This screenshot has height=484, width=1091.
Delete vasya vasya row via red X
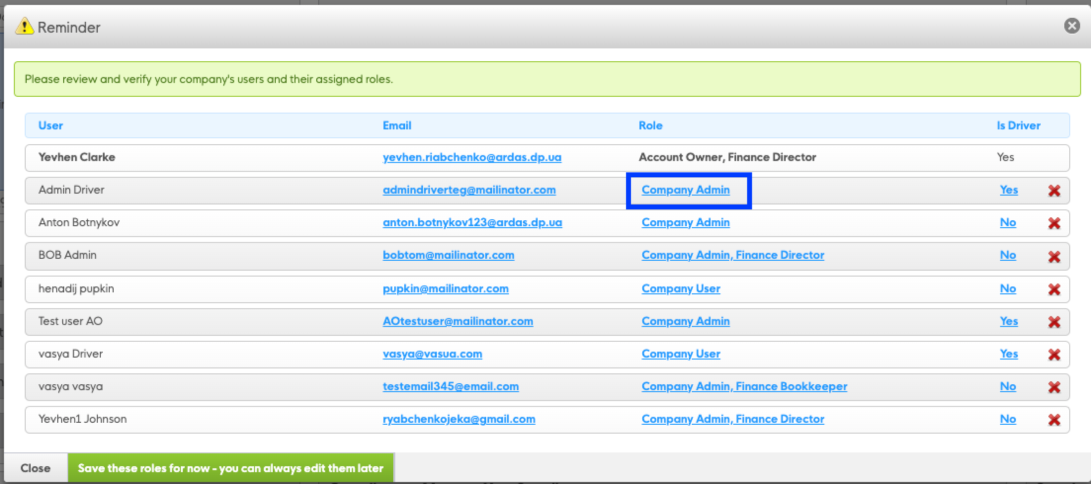tap(1054, 387)
